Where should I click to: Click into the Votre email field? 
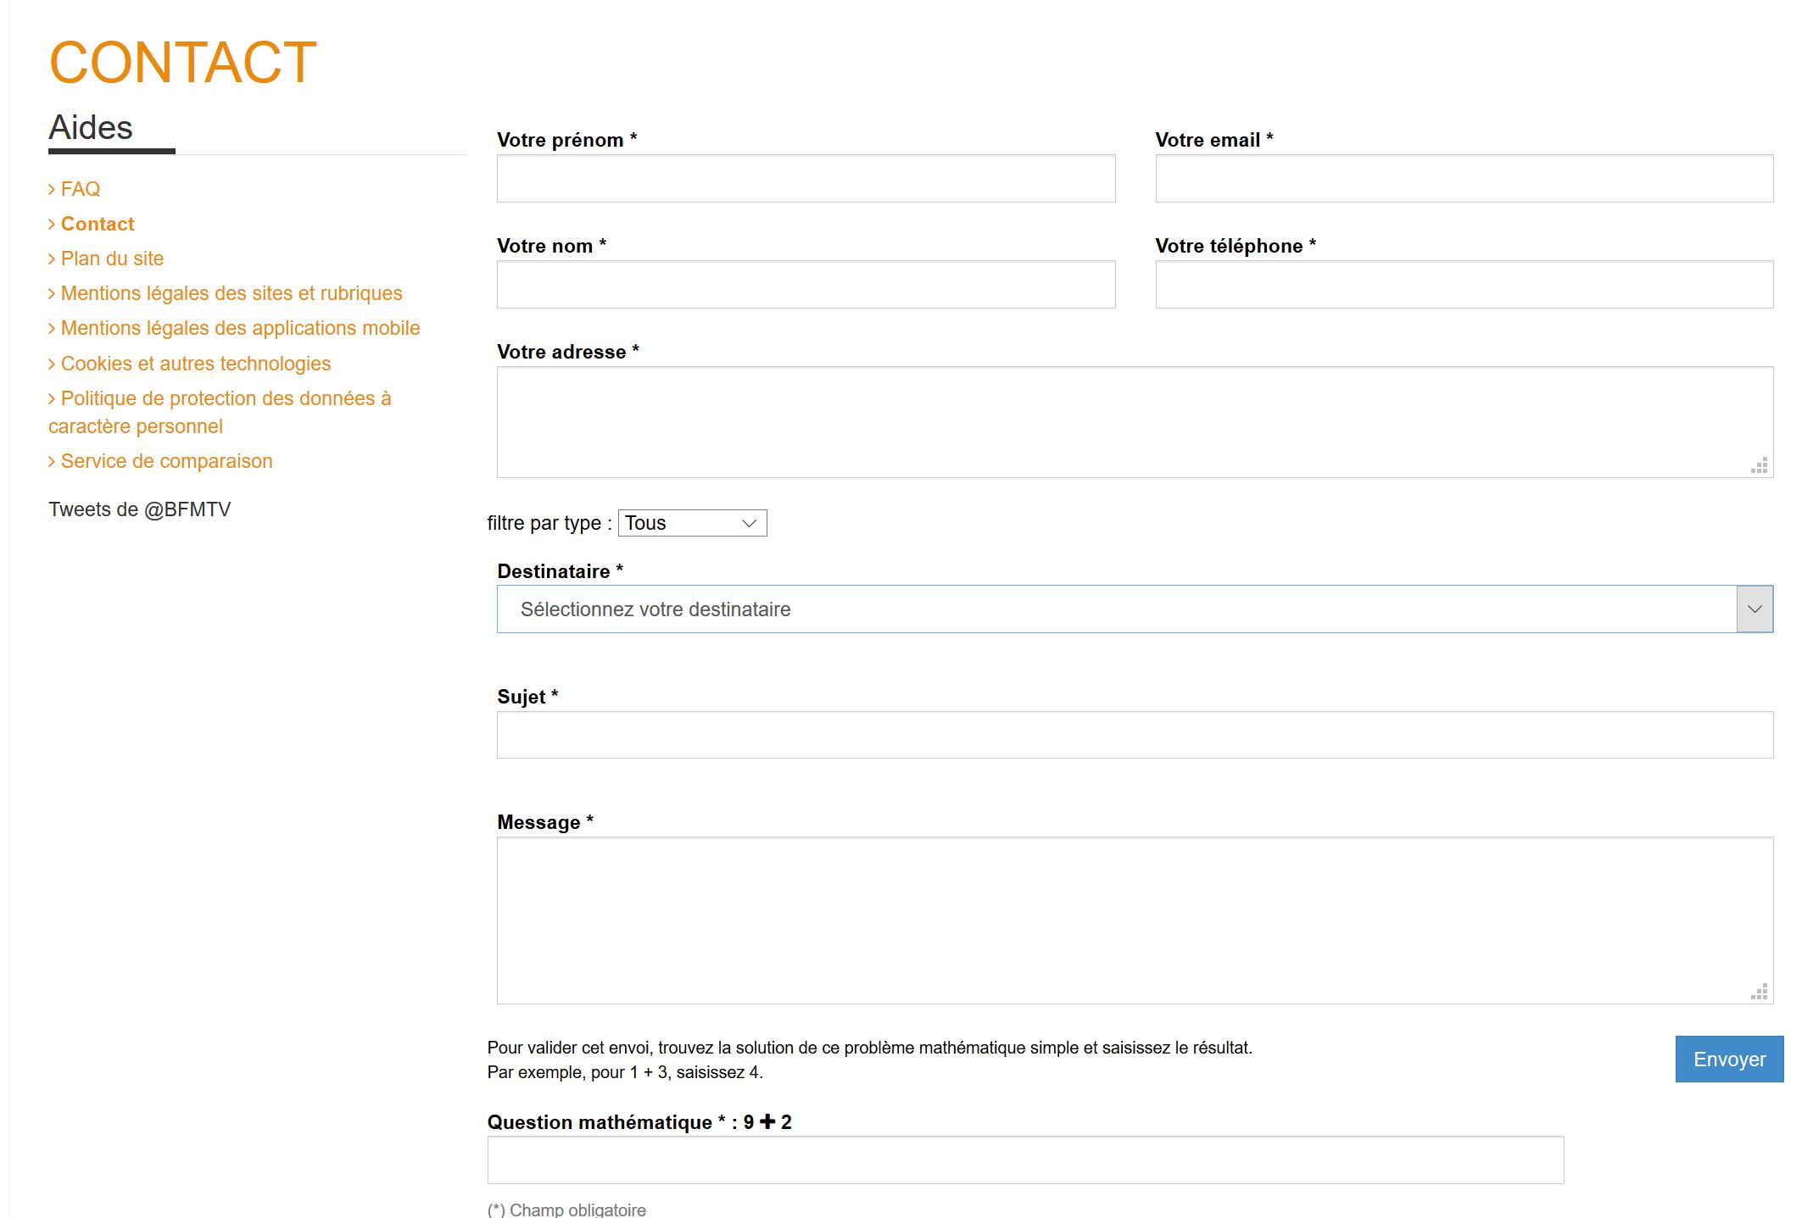pos(1464,179)
